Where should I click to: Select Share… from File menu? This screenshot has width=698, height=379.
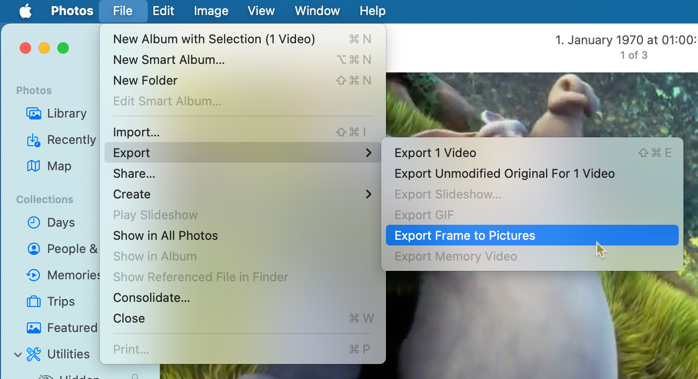click(242, 174)
